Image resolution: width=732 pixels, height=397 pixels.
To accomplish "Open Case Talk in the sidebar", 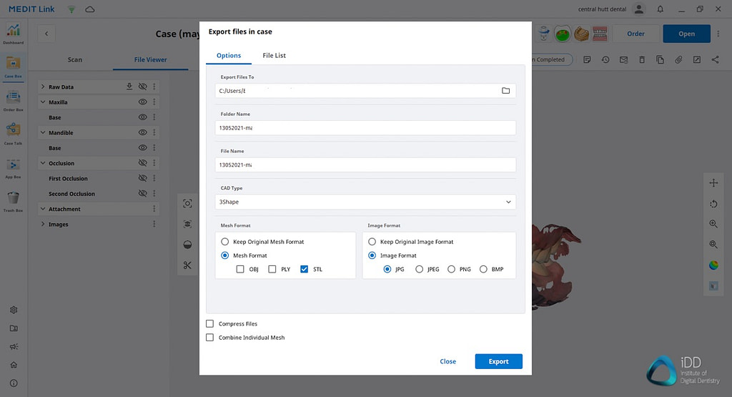I will [13, 132].
